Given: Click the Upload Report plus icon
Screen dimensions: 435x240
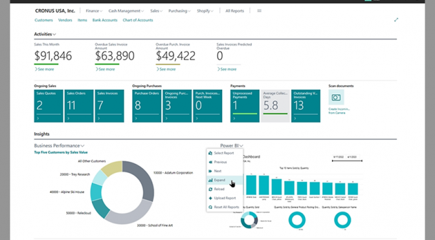Looking at the screenshot, I should 210,198.
